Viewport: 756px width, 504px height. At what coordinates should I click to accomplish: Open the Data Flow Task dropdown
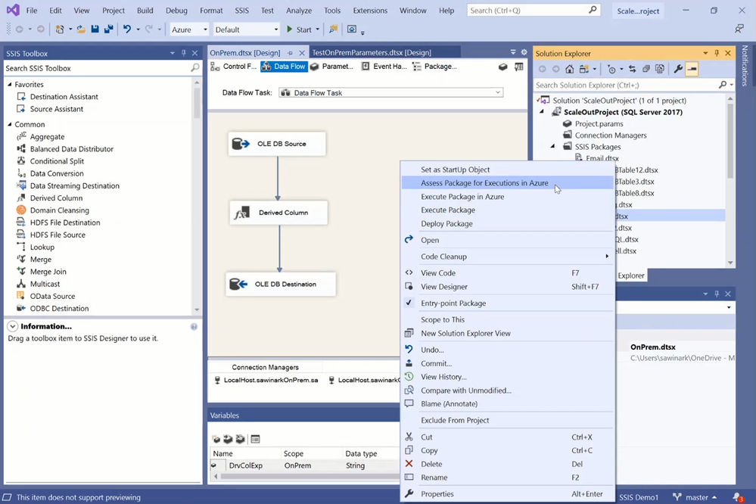[x=498, y=92]
